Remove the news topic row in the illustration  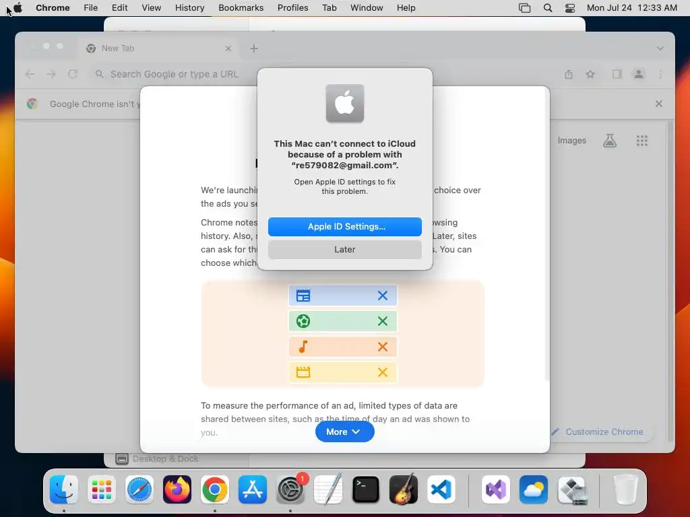click(383, 296)
